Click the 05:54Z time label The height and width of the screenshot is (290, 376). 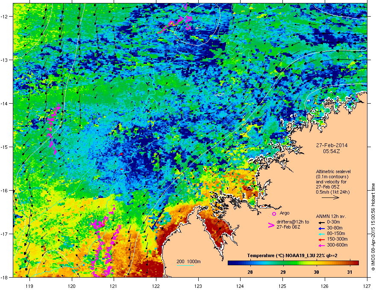pyautogui.click(x=332, y=151)
